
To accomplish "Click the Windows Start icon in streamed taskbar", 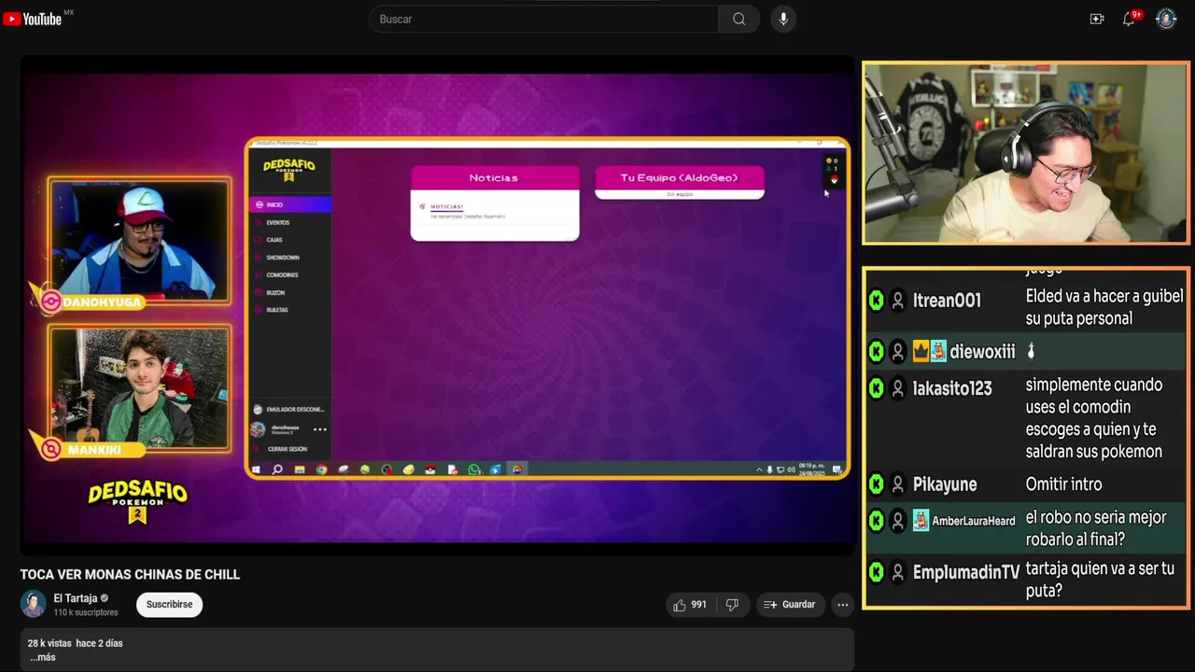I will [256, 469].
